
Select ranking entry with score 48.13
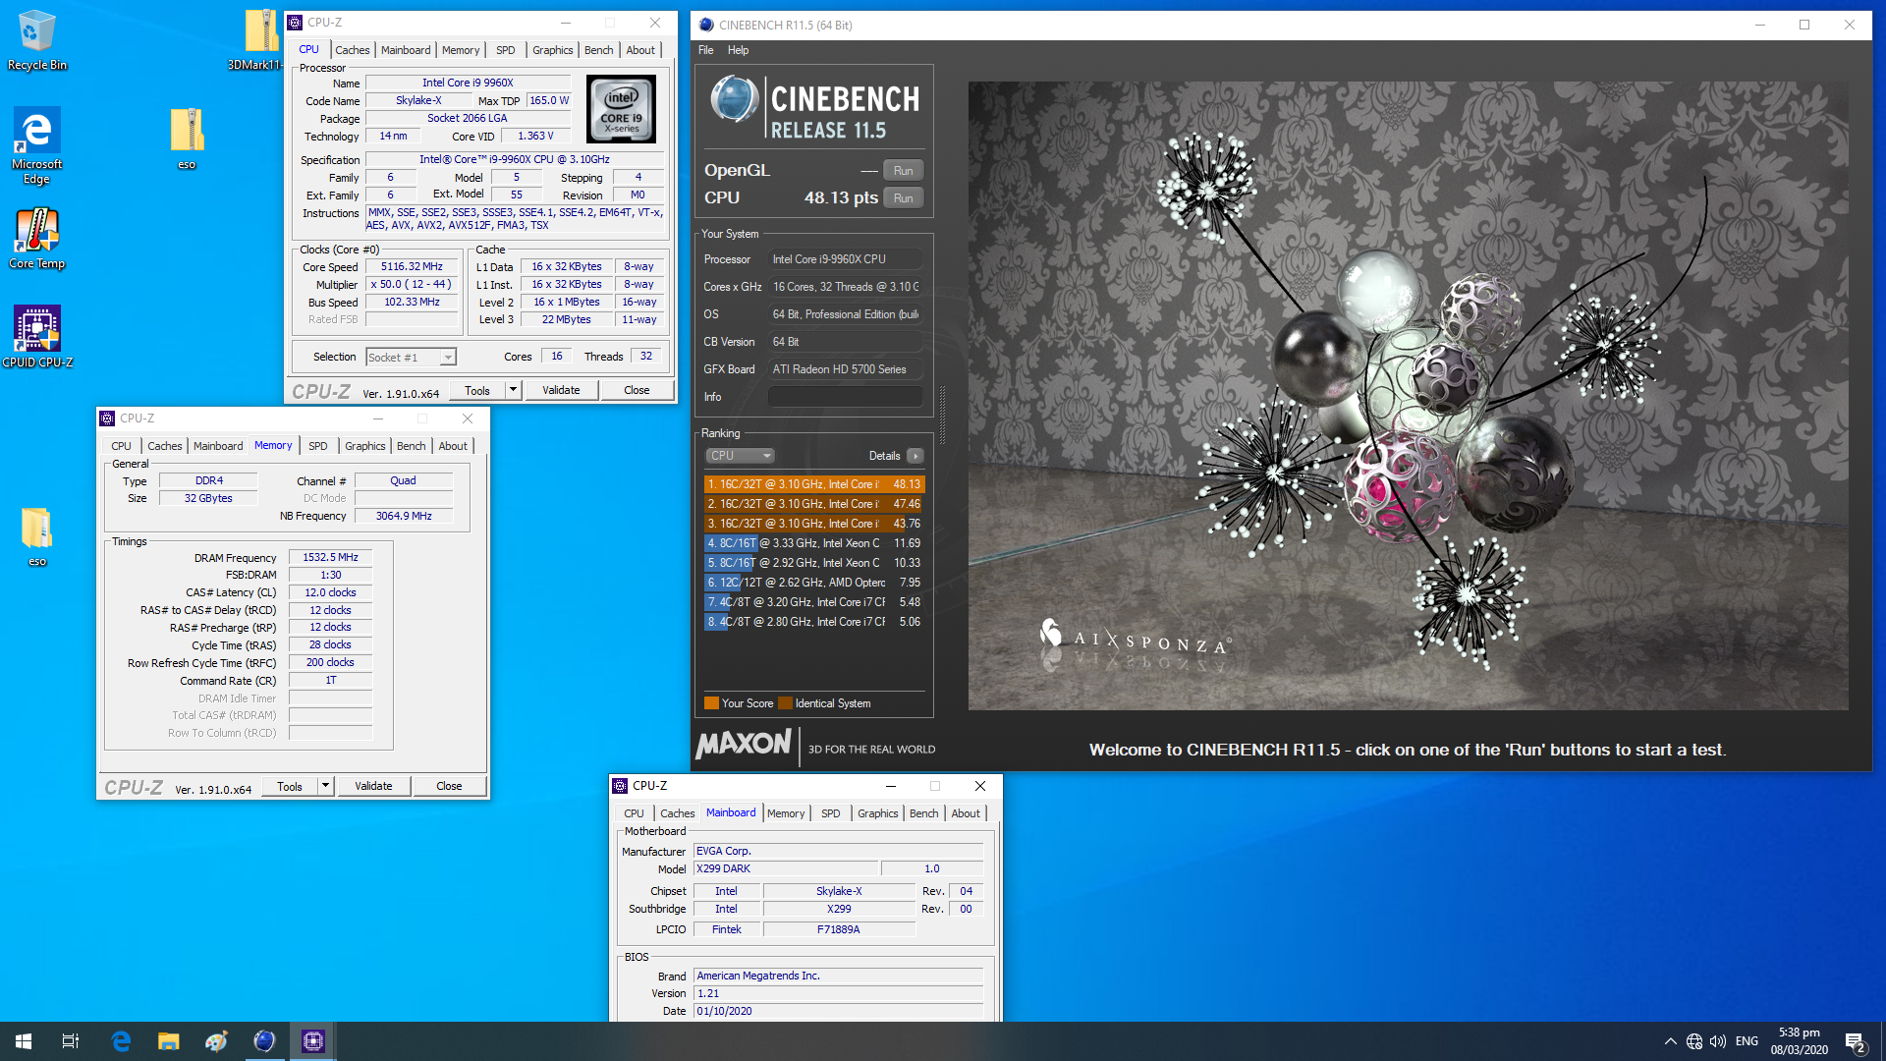pos(814,484)
